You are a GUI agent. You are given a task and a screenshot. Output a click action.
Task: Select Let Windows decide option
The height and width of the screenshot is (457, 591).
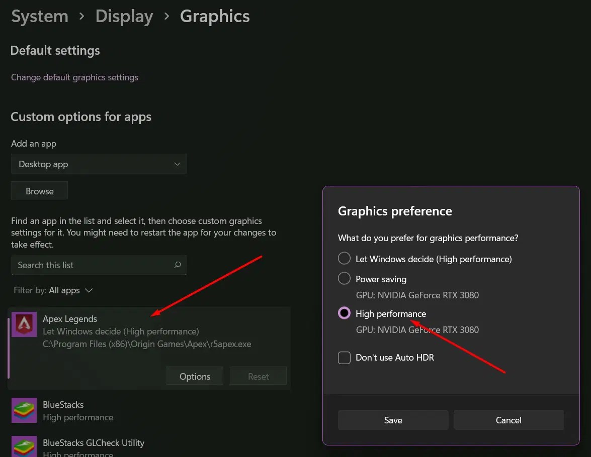tap(344, 258)
